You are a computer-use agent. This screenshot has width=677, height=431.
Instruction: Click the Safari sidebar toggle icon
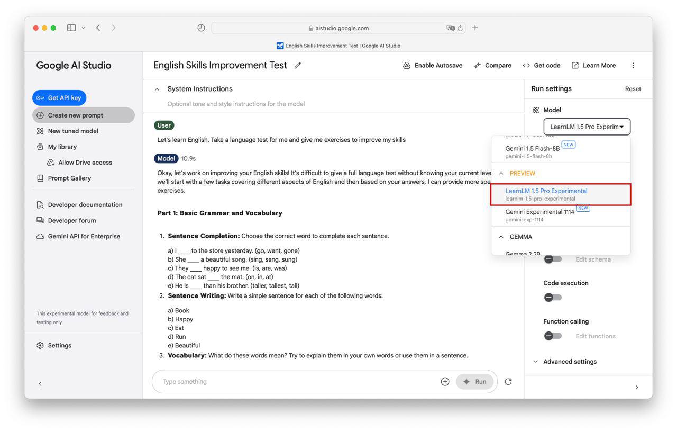click(71, 28)
